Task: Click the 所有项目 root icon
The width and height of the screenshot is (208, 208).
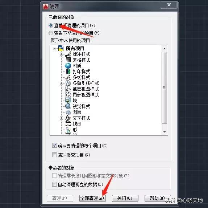Action: pos(61,48)
